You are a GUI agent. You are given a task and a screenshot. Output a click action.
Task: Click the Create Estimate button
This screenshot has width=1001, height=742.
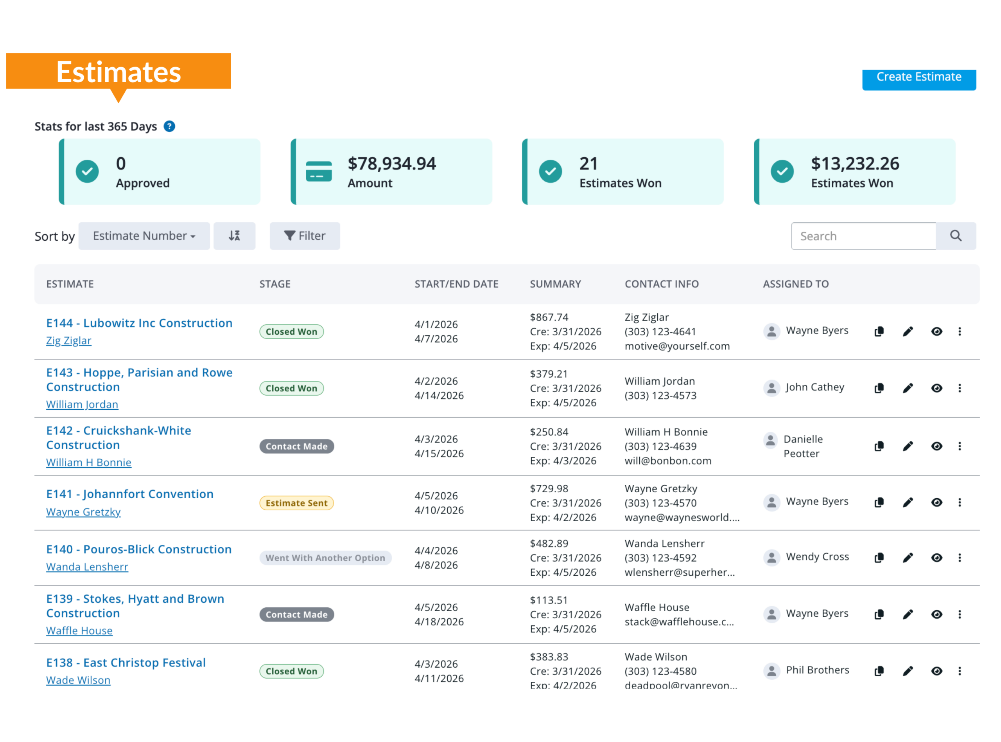918,77
